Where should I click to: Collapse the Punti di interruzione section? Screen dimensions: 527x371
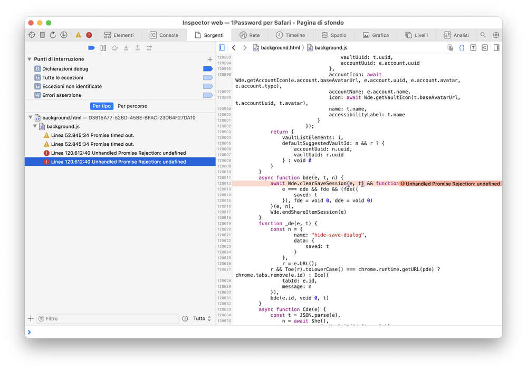click(x=30, y=59)
